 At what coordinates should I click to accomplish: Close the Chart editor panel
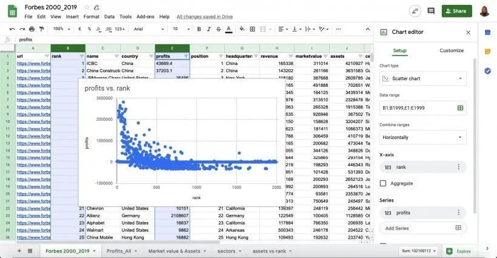[x=468, y=32]
